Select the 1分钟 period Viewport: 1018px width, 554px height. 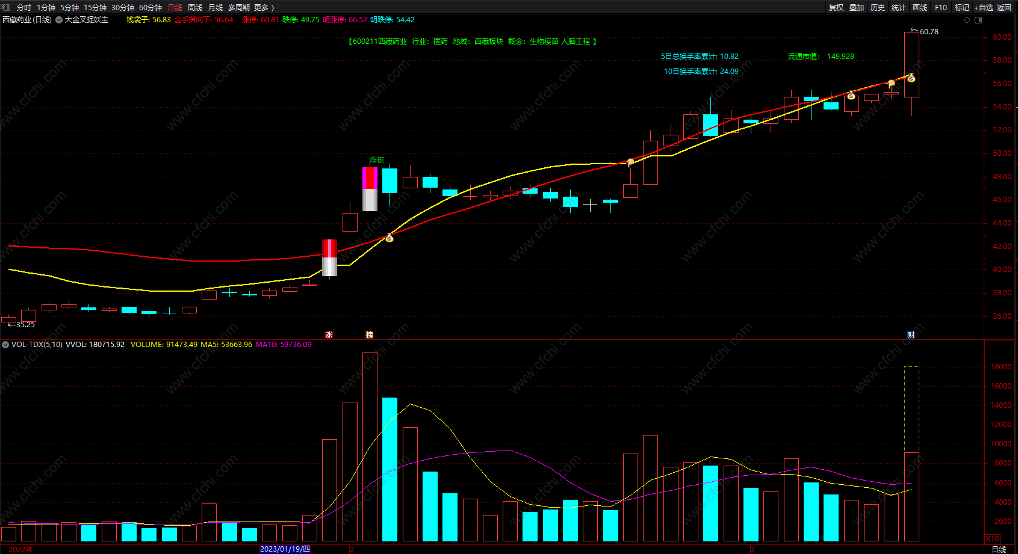point(46,8)
